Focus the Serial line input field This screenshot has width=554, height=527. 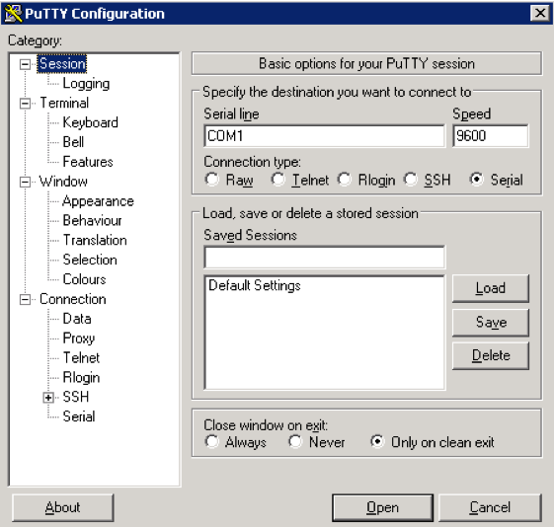(324, 136)
